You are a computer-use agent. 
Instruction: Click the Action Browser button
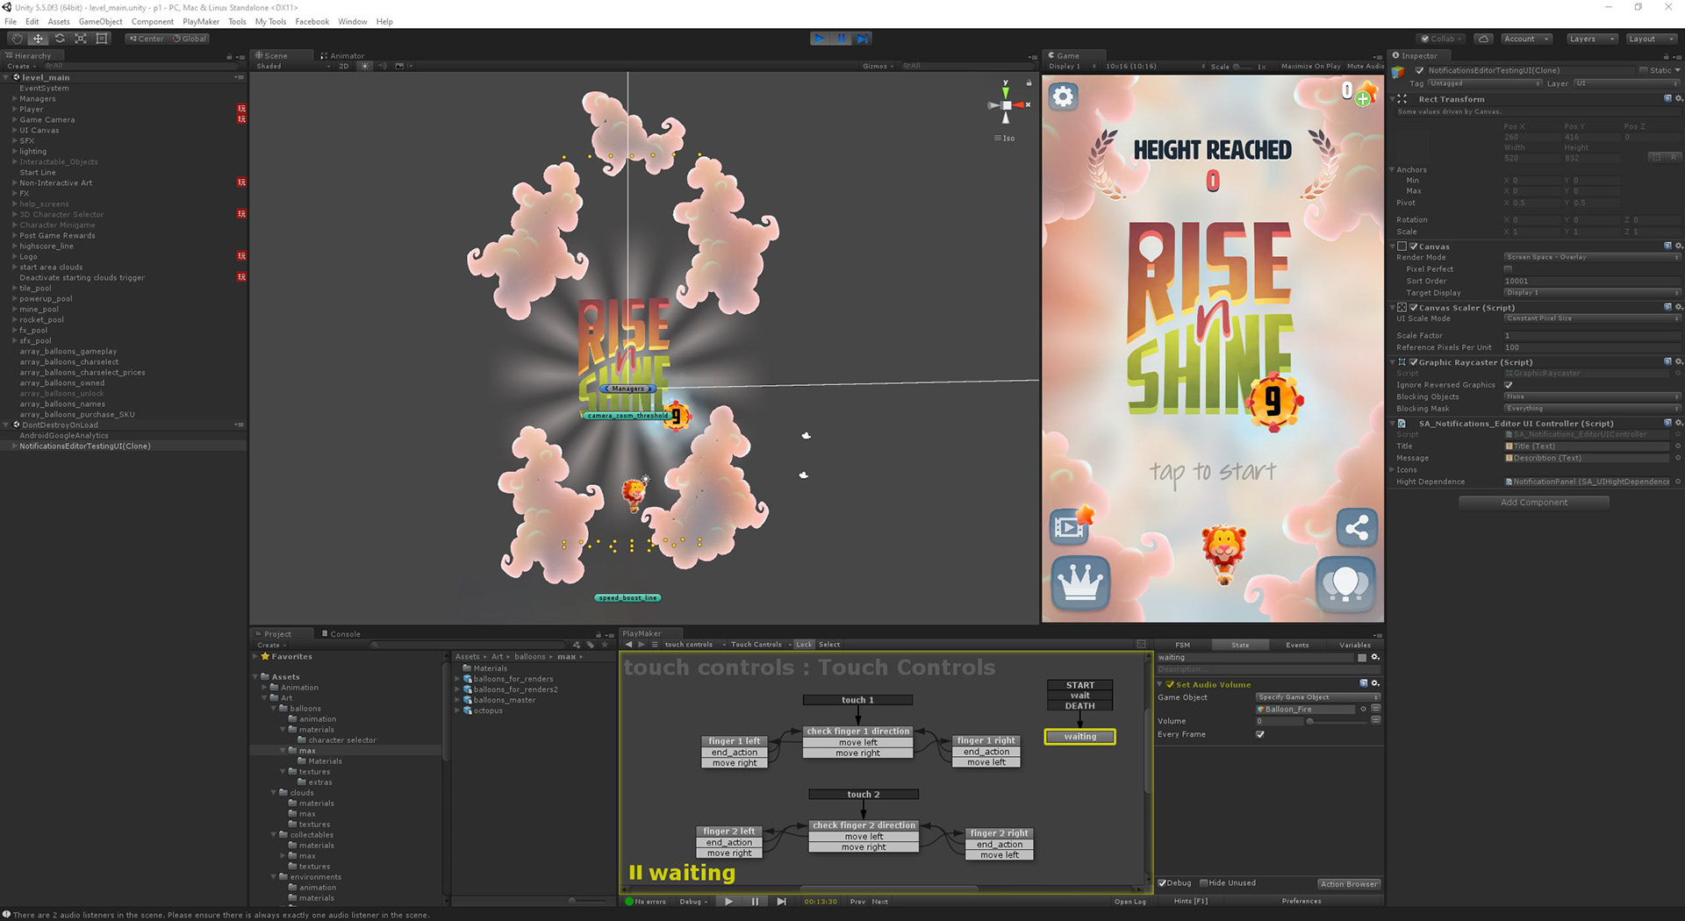1349,883
